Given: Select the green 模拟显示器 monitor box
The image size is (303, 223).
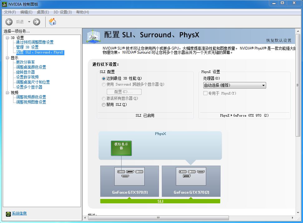Looking at the screenshot, I should (x=121, y=148).
